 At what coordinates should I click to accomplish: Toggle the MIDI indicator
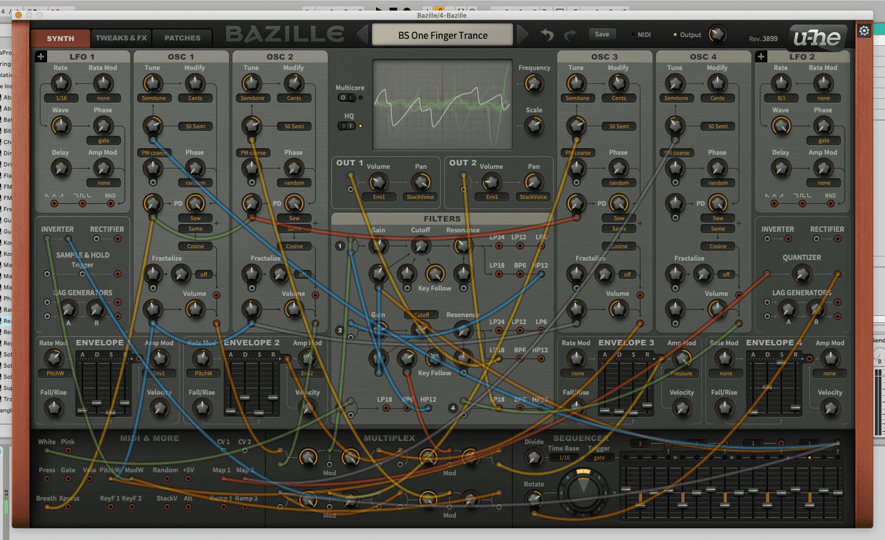(x=633, y=35)
